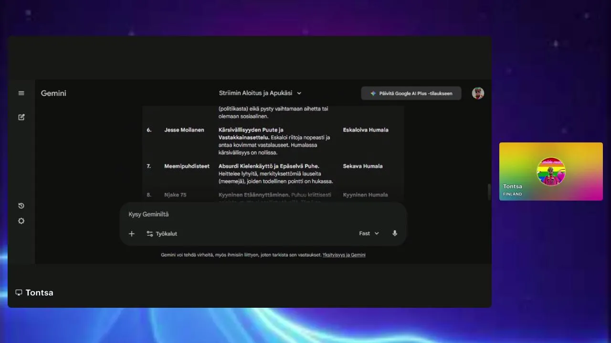Click the plus icon to add files

[x=132, y=233]
